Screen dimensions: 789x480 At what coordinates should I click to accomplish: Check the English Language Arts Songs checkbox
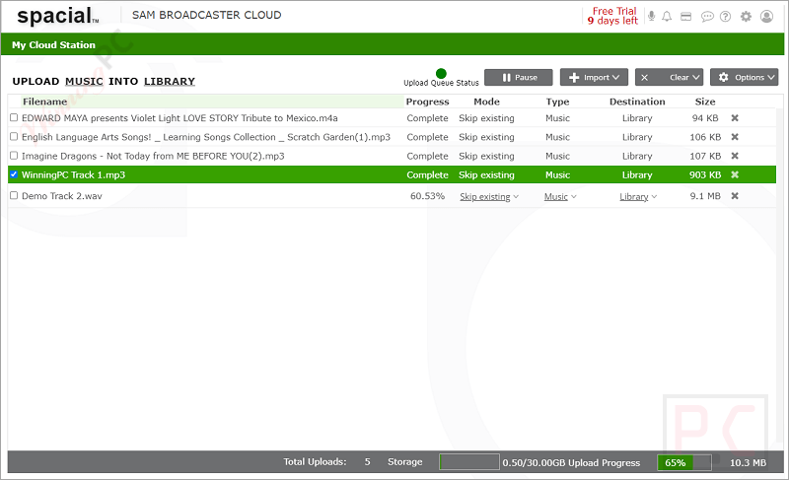(14, 136)
